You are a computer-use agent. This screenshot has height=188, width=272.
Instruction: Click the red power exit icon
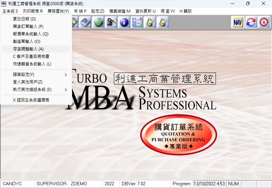pos(264,22)
